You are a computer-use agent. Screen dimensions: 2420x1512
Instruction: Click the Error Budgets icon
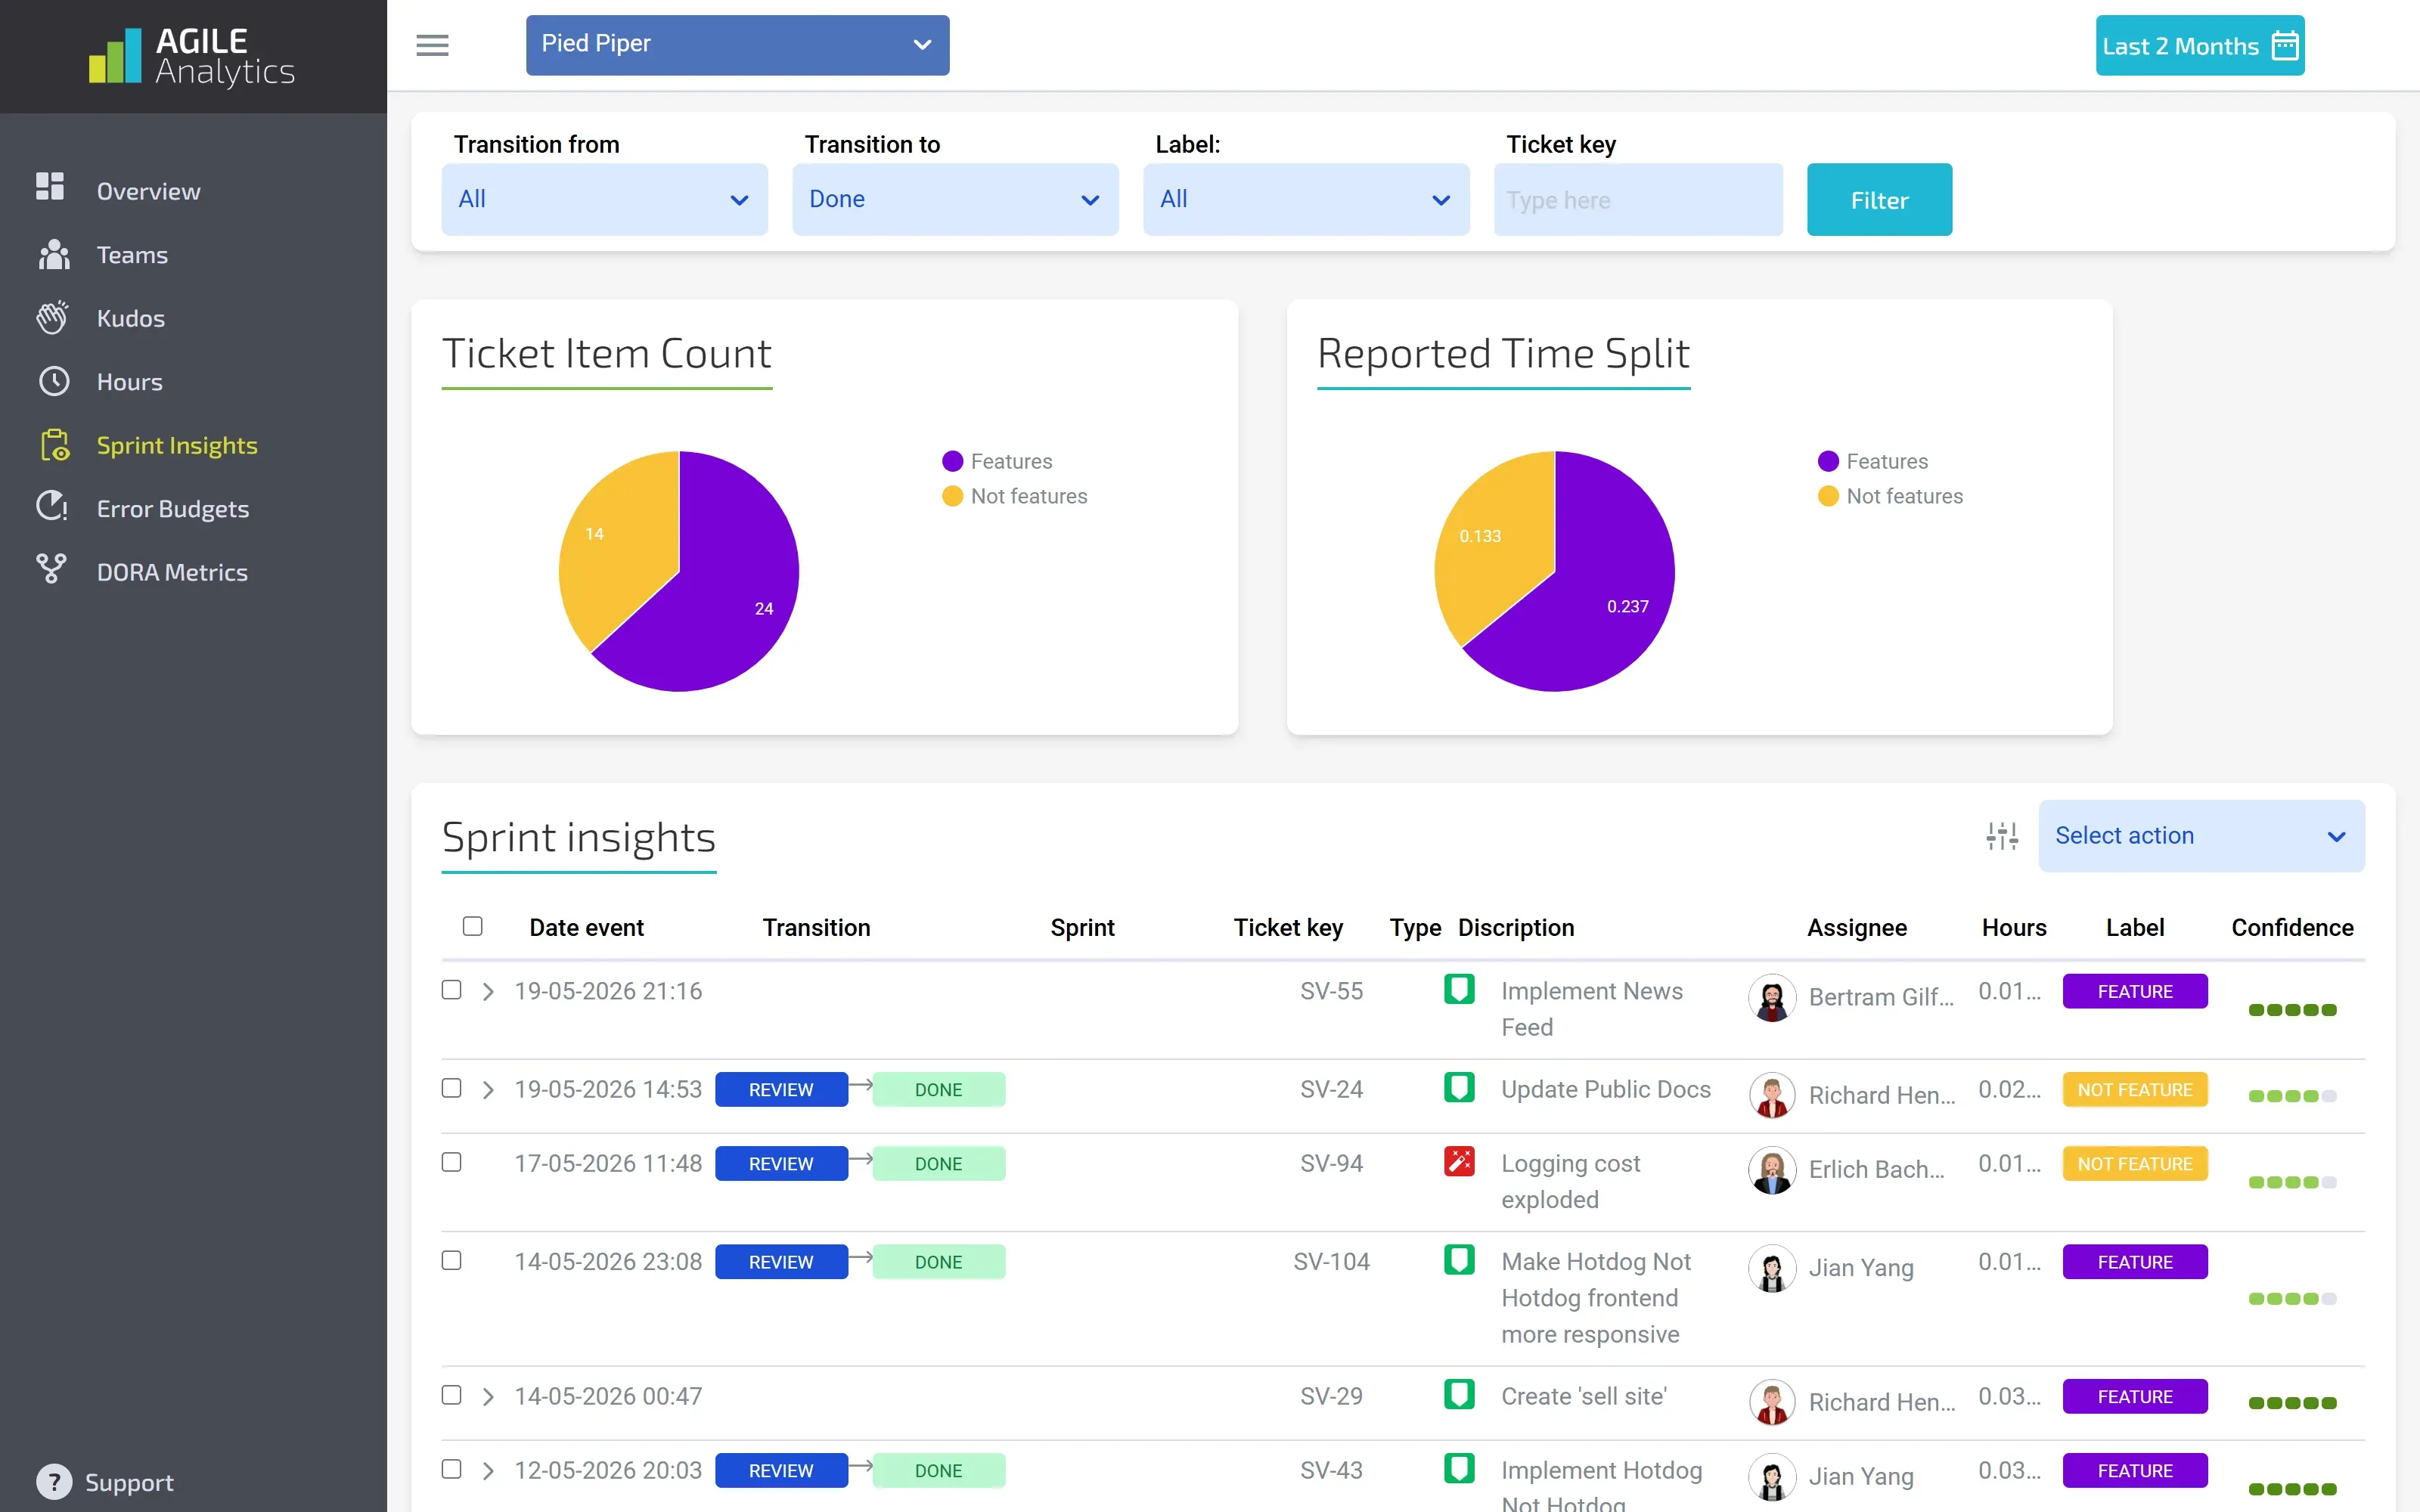pos(52,506)
